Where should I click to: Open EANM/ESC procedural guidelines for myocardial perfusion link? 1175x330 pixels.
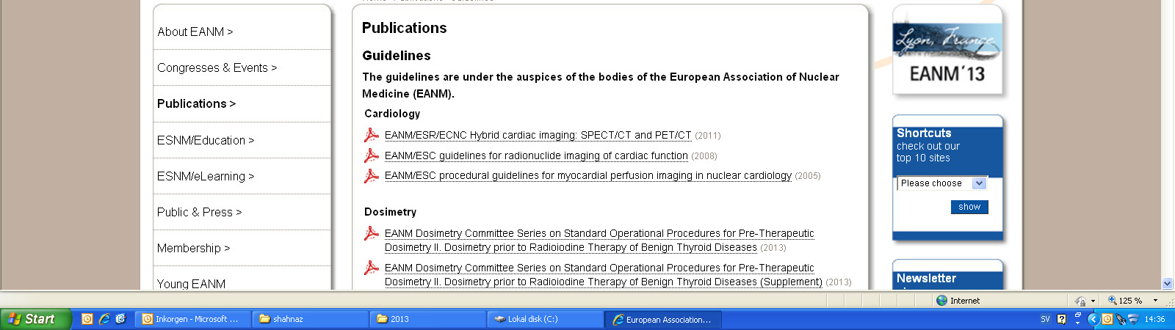coord(588,175)
